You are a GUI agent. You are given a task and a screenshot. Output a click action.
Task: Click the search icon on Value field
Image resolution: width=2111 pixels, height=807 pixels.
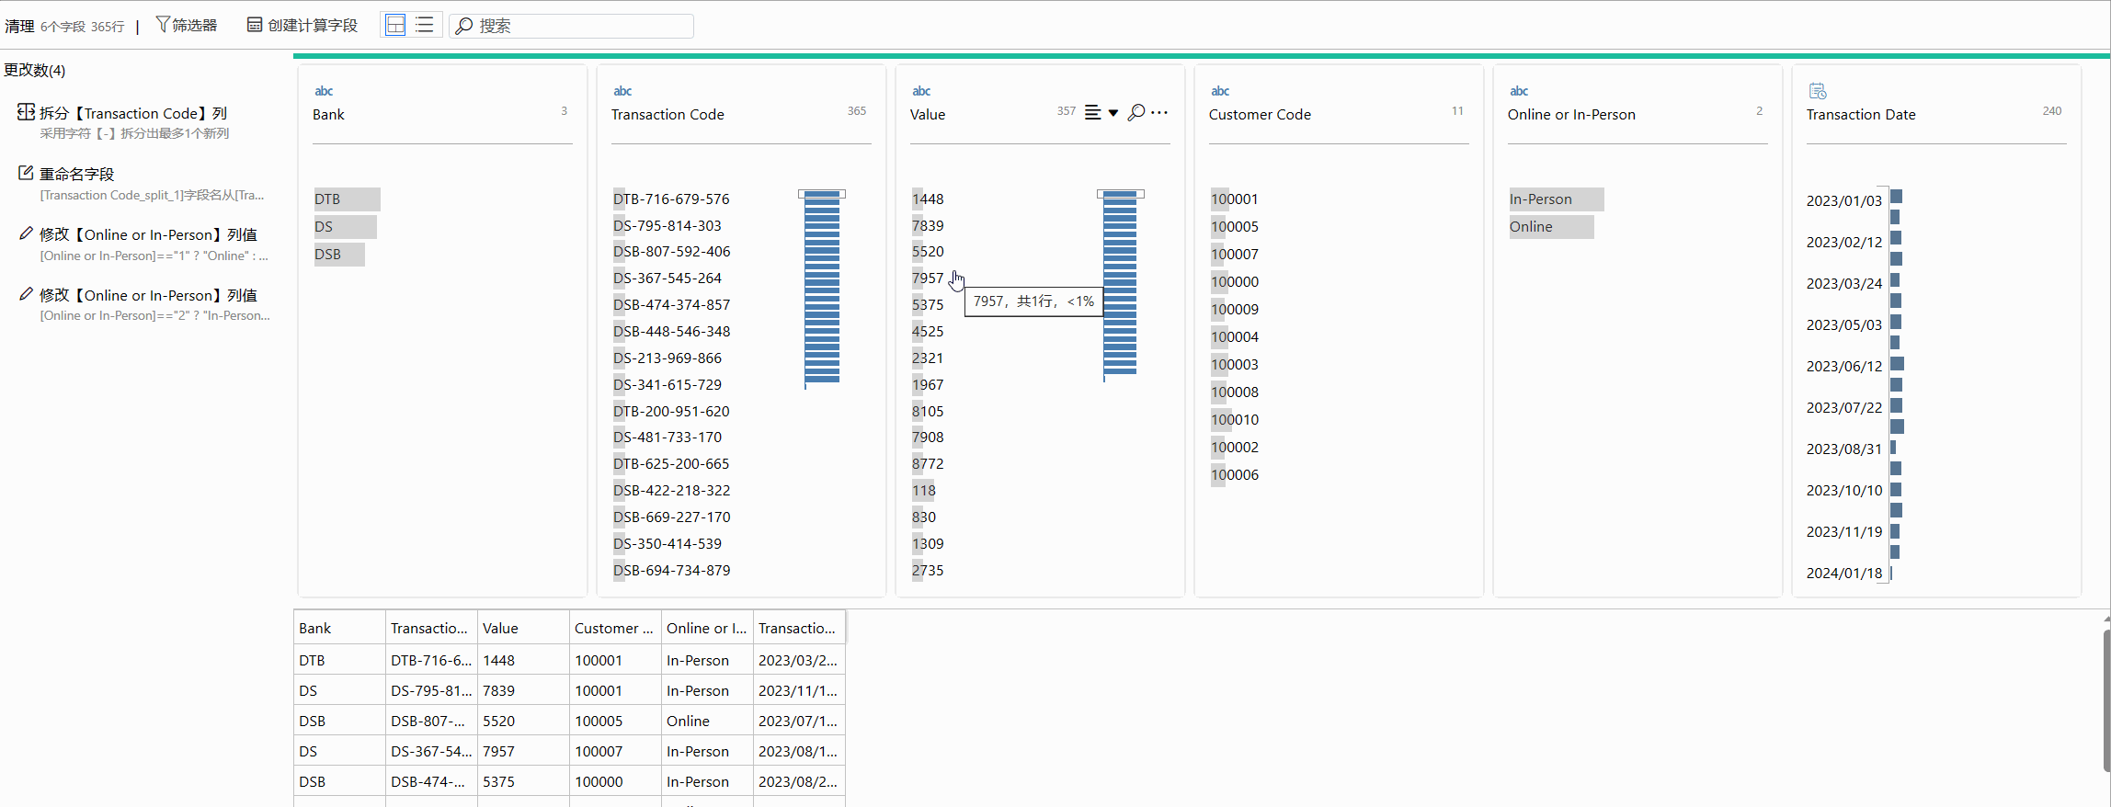click(1136, 112)
